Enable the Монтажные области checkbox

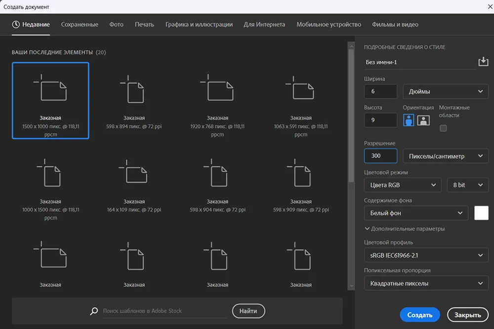(x=443, y=128)
